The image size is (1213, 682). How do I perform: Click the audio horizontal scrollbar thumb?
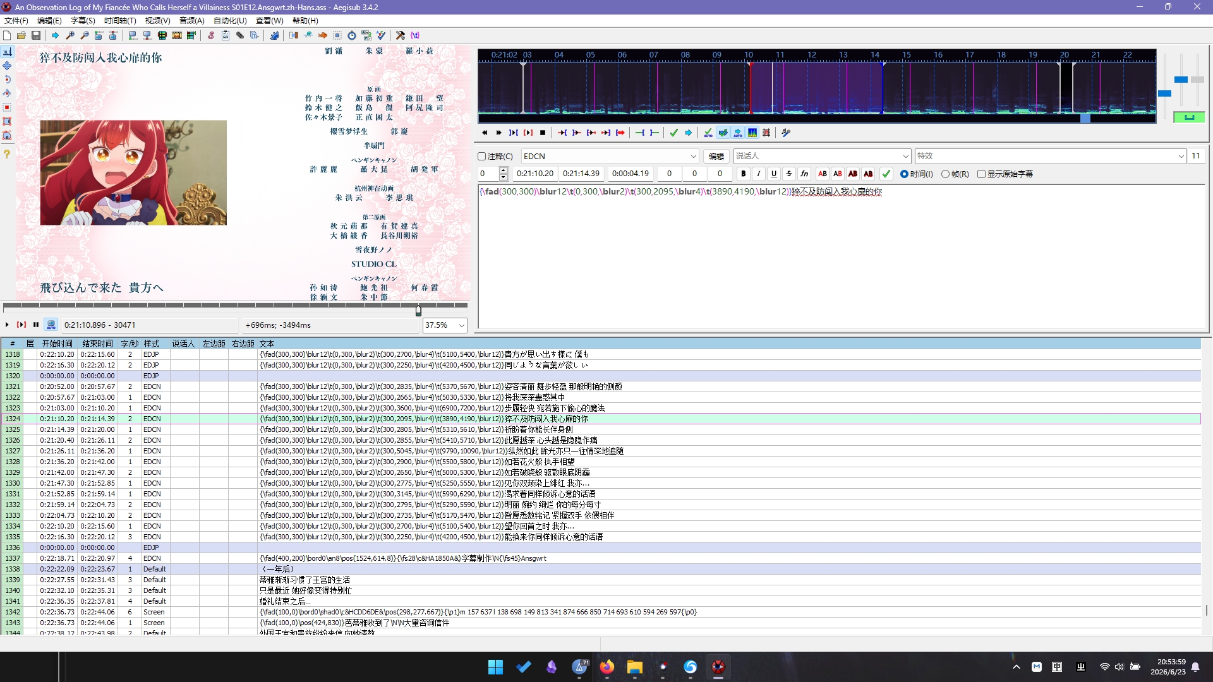point(1085,118)
